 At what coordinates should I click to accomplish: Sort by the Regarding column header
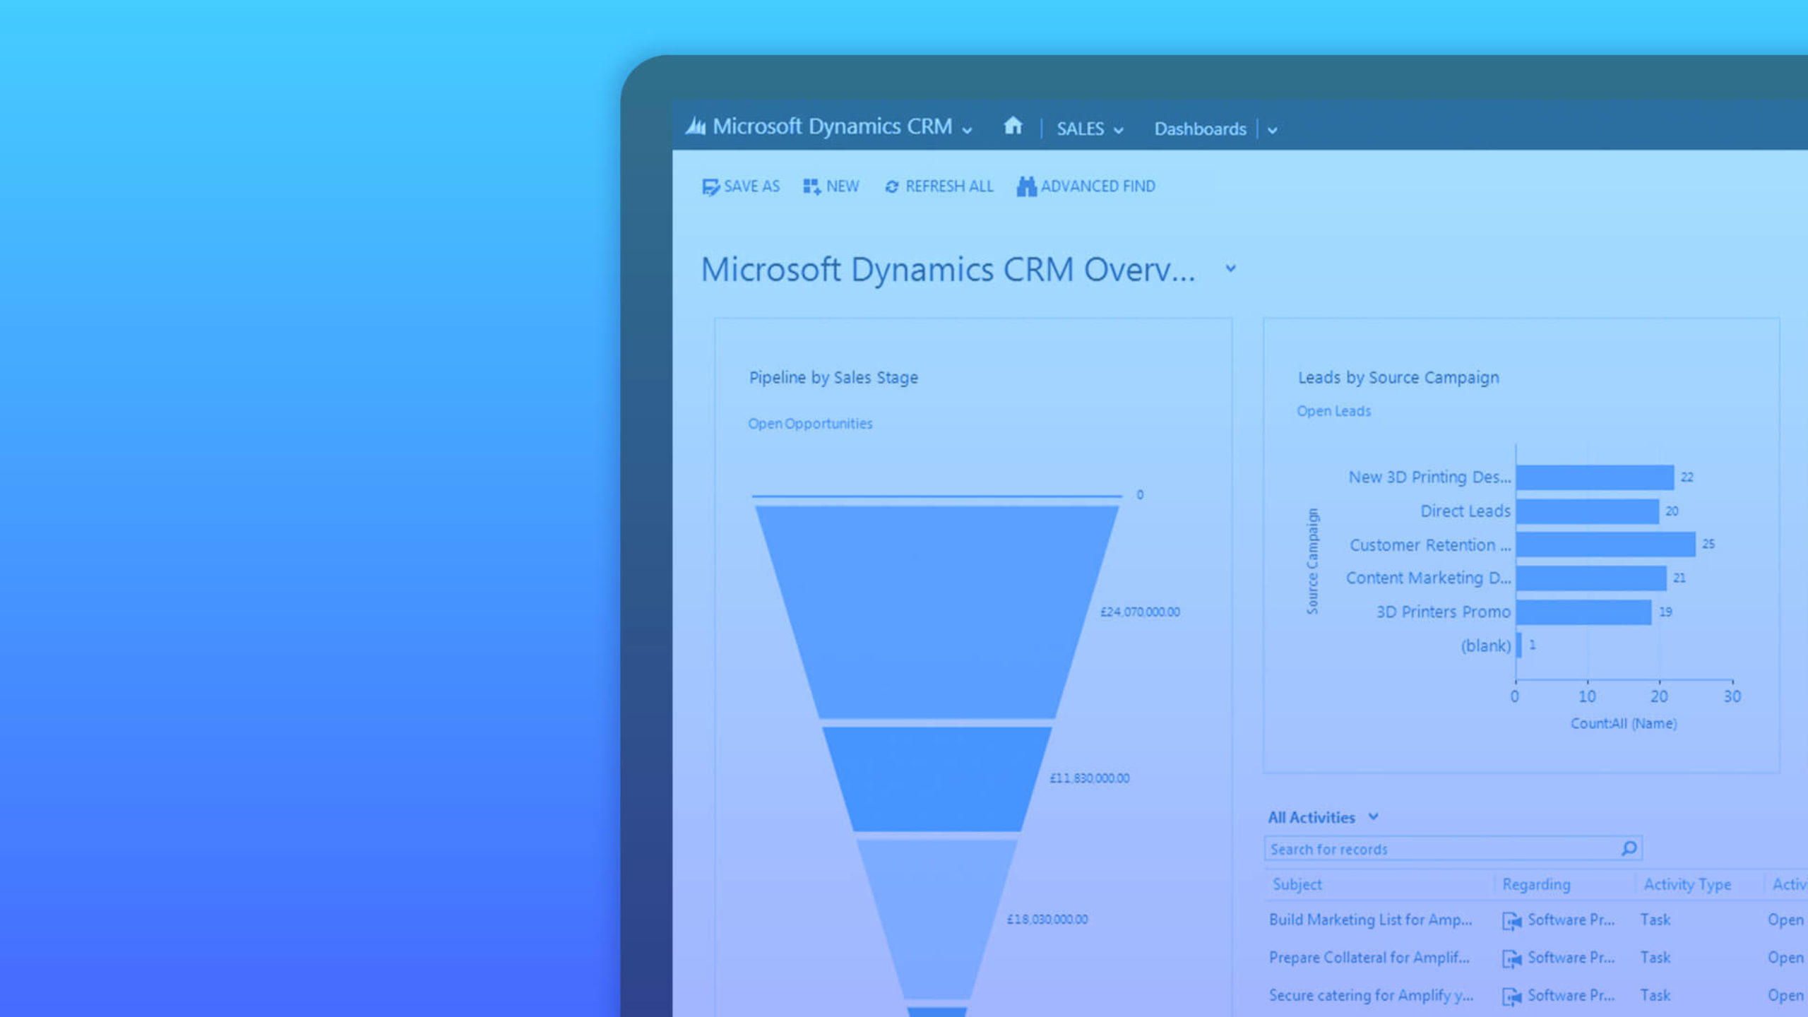click(x=1536, y=884)
